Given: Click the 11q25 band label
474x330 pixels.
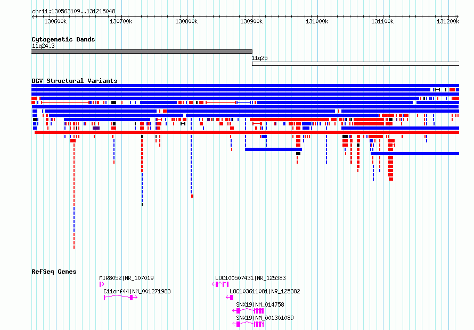Looking at the screenshot, I should pyautogui.click(x=260, y=58).
